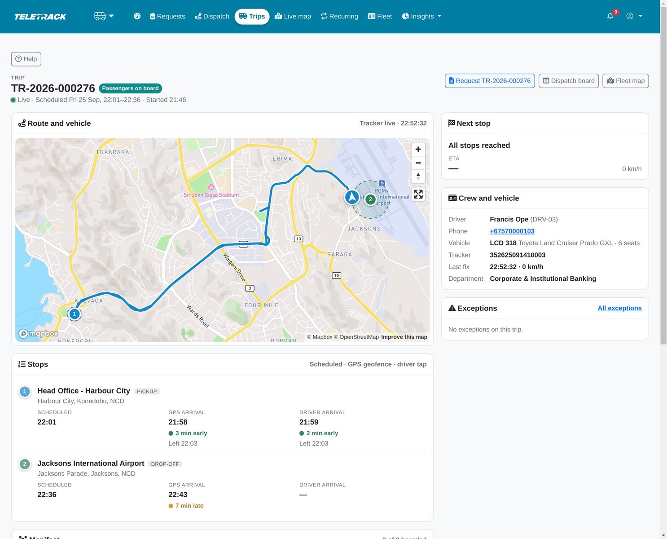Click the vehicle position arrow marker

[352, 197]
